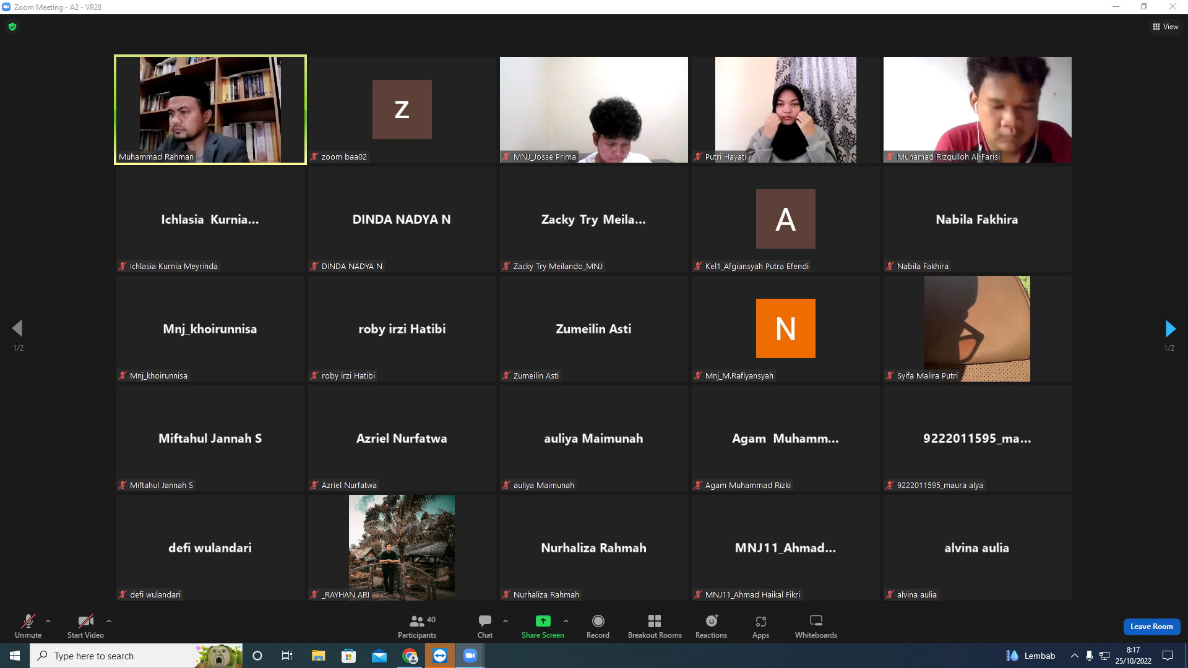The image size is (1188, 668).
Task: Open Cortana from the taskbar
Action: click(x=257, y=656)
